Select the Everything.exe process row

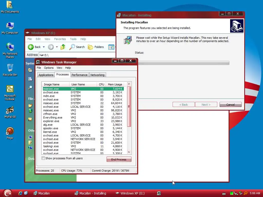[x=83, y=117]
